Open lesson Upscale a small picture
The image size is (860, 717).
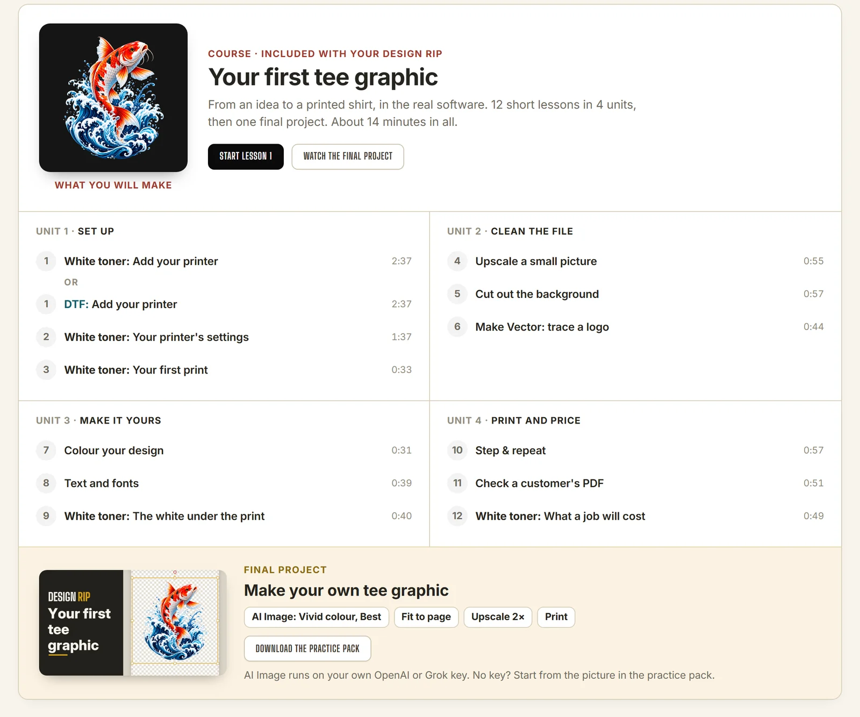point(635,261)
